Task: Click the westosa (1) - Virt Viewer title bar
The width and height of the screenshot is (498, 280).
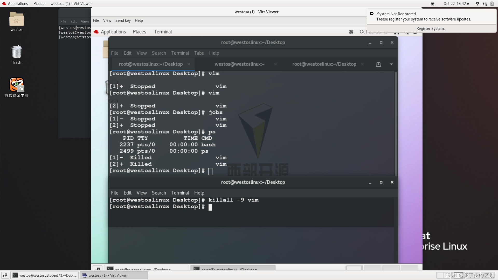Action: [256, 12]
